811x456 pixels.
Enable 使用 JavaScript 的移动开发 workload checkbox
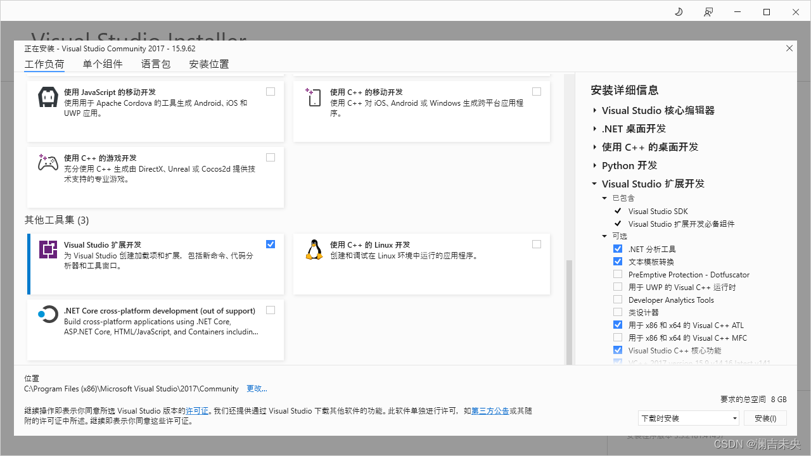[x=271, y=91]
